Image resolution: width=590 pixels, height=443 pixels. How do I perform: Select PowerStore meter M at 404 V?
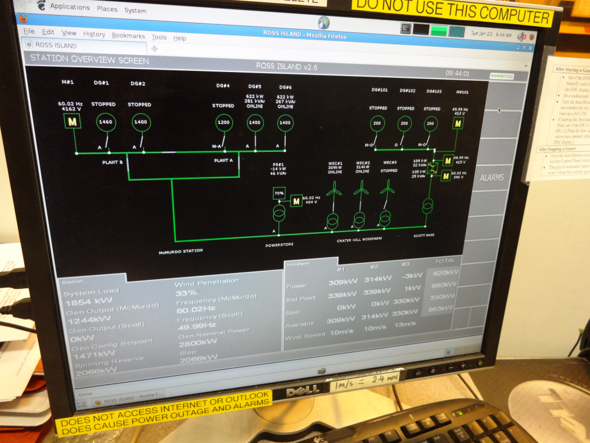tap(296, 201)
